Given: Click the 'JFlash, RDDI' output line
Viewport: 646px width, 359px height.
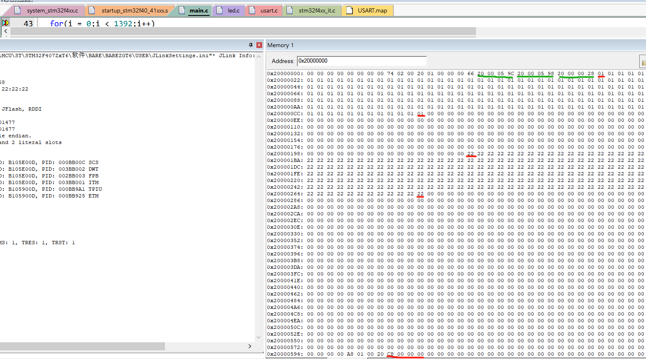Looking at the screenshot, I should coord(22,109).
